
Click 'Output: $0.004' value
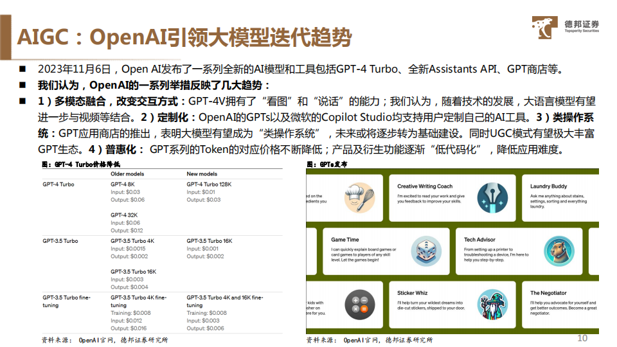129,287
